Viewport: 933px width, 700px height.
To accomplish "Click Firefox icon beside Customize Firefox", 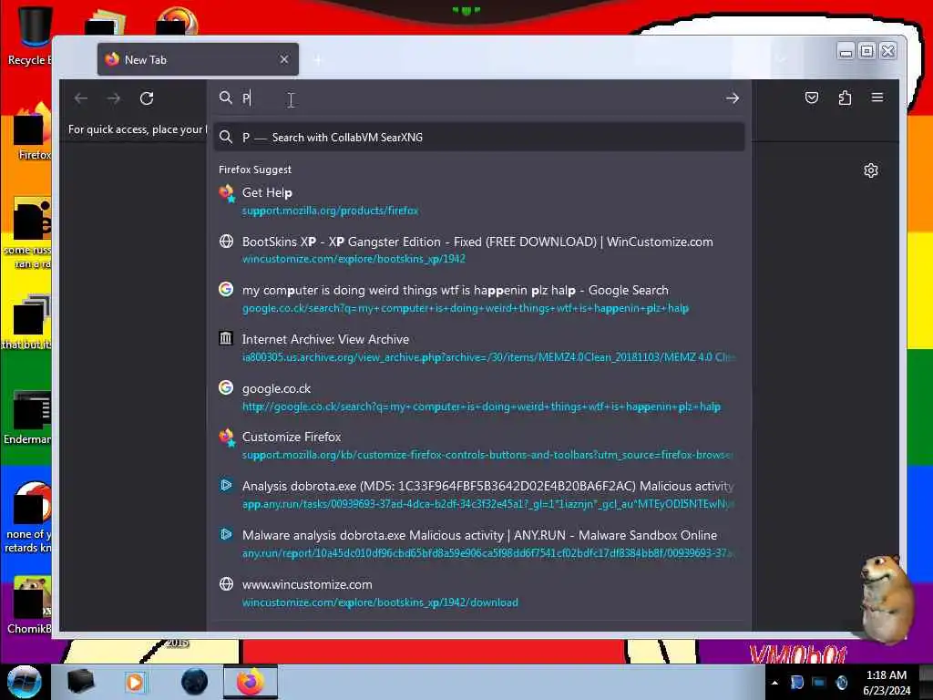I will [226, 437].
